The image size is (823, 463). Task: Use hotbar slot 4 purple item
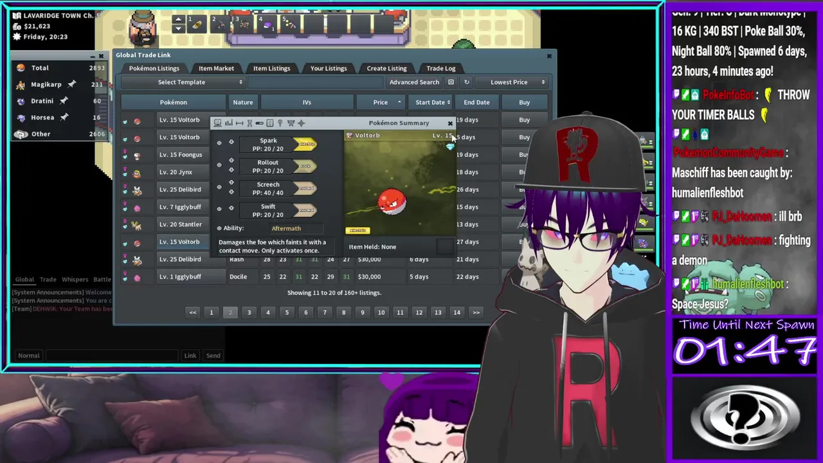(267, 24)
